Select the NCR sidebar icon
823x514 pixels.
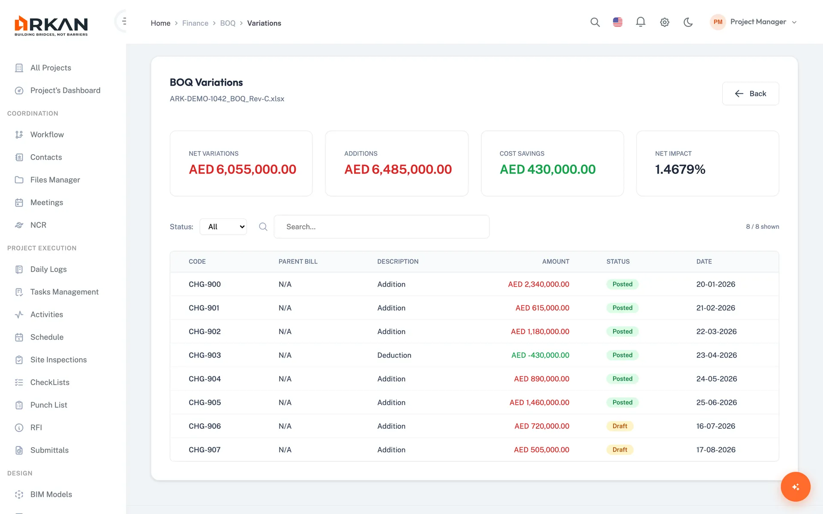pyautogui.click(x=19, y=225)
